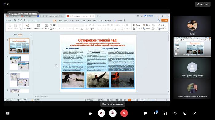Switch to slide sorter view icon
The width and height of the screenshot is (215, 120).
click(121, 100)
